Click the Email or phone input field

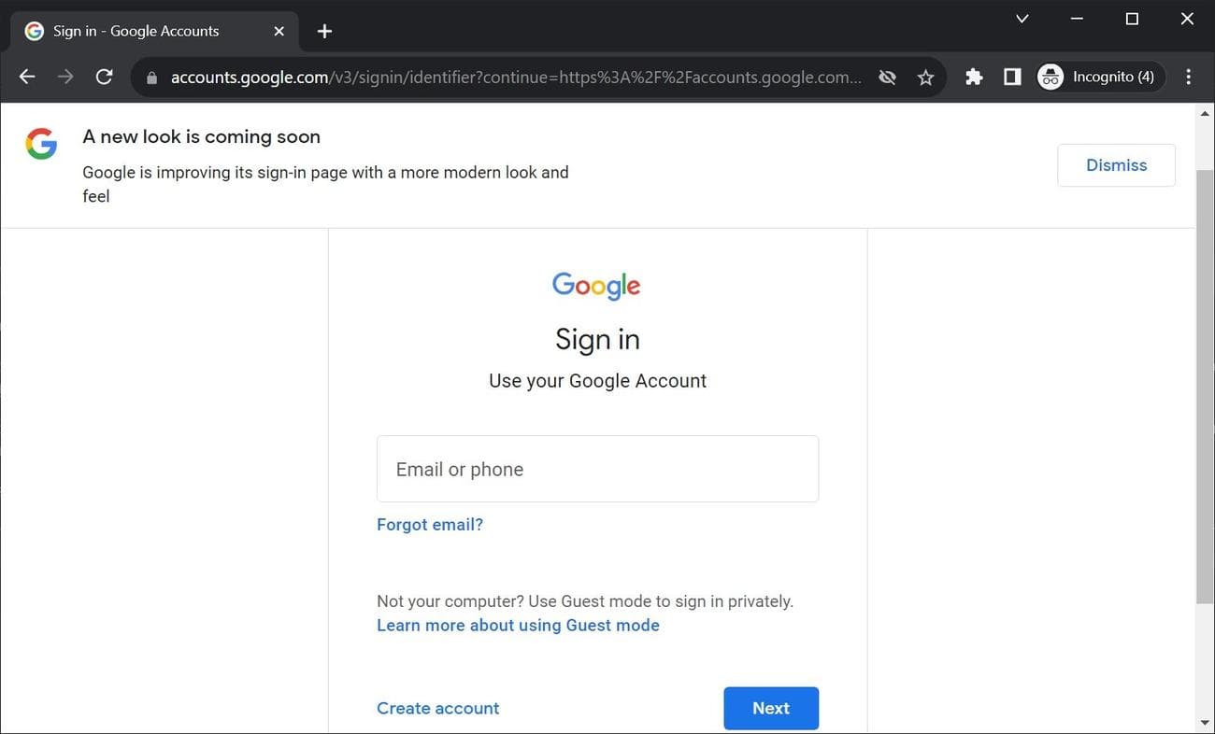pos(597,469)
